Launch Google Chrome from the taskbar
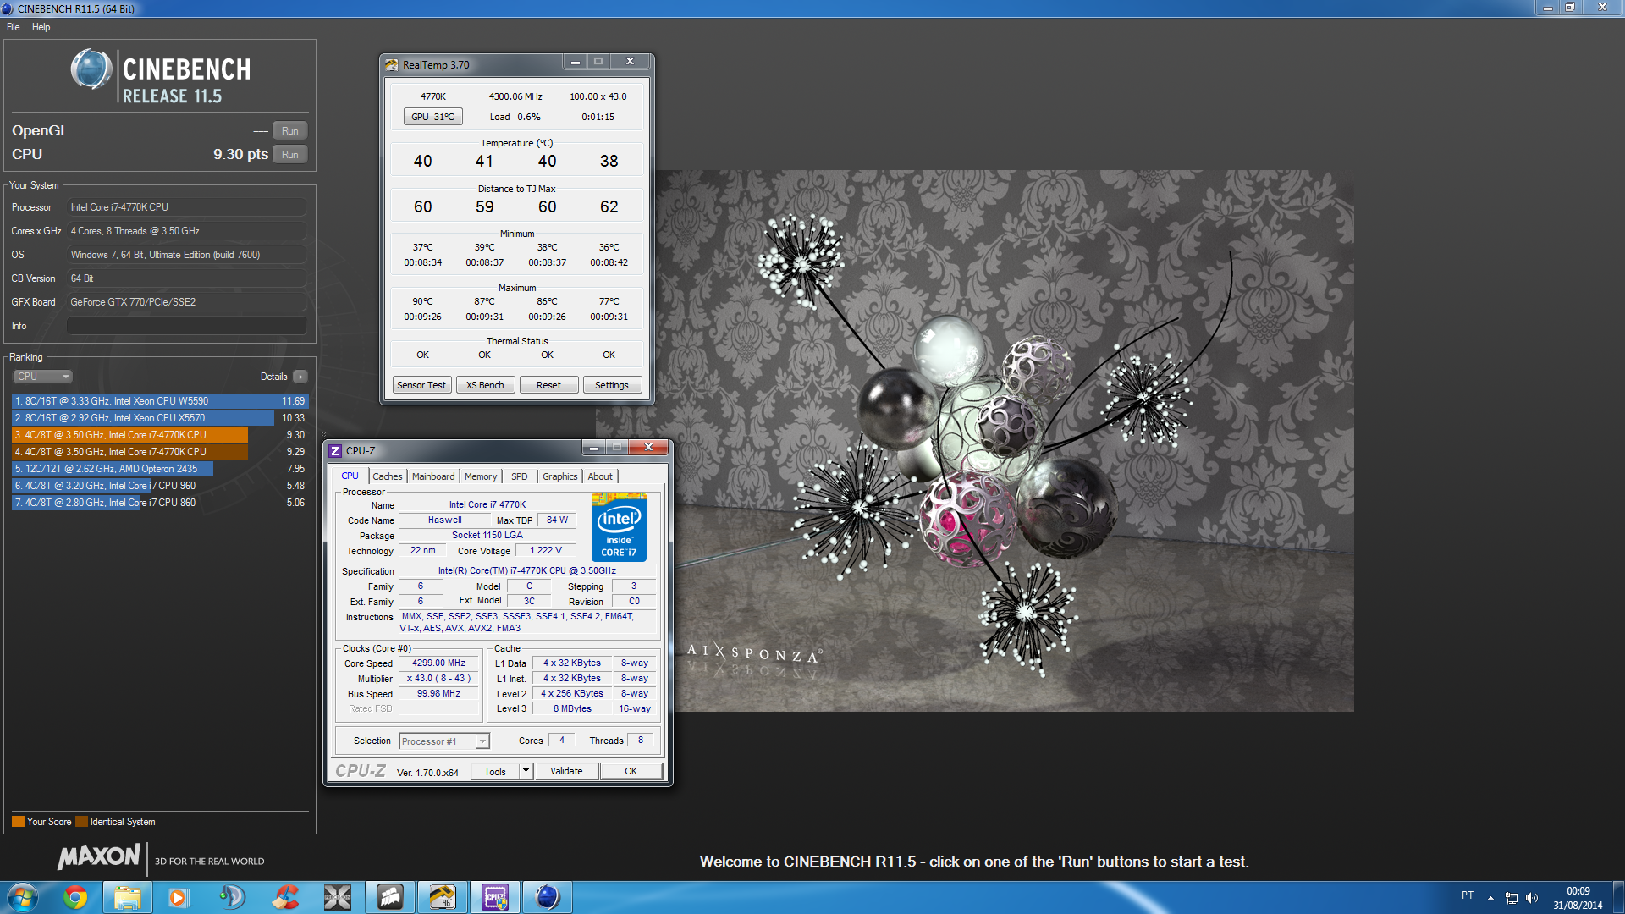 pyautogui.click(x=75, y=897)
